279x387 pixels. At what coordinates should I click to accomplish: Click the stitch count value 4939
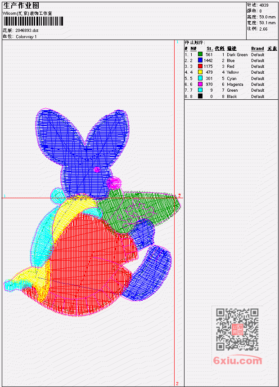click(264, 5)
